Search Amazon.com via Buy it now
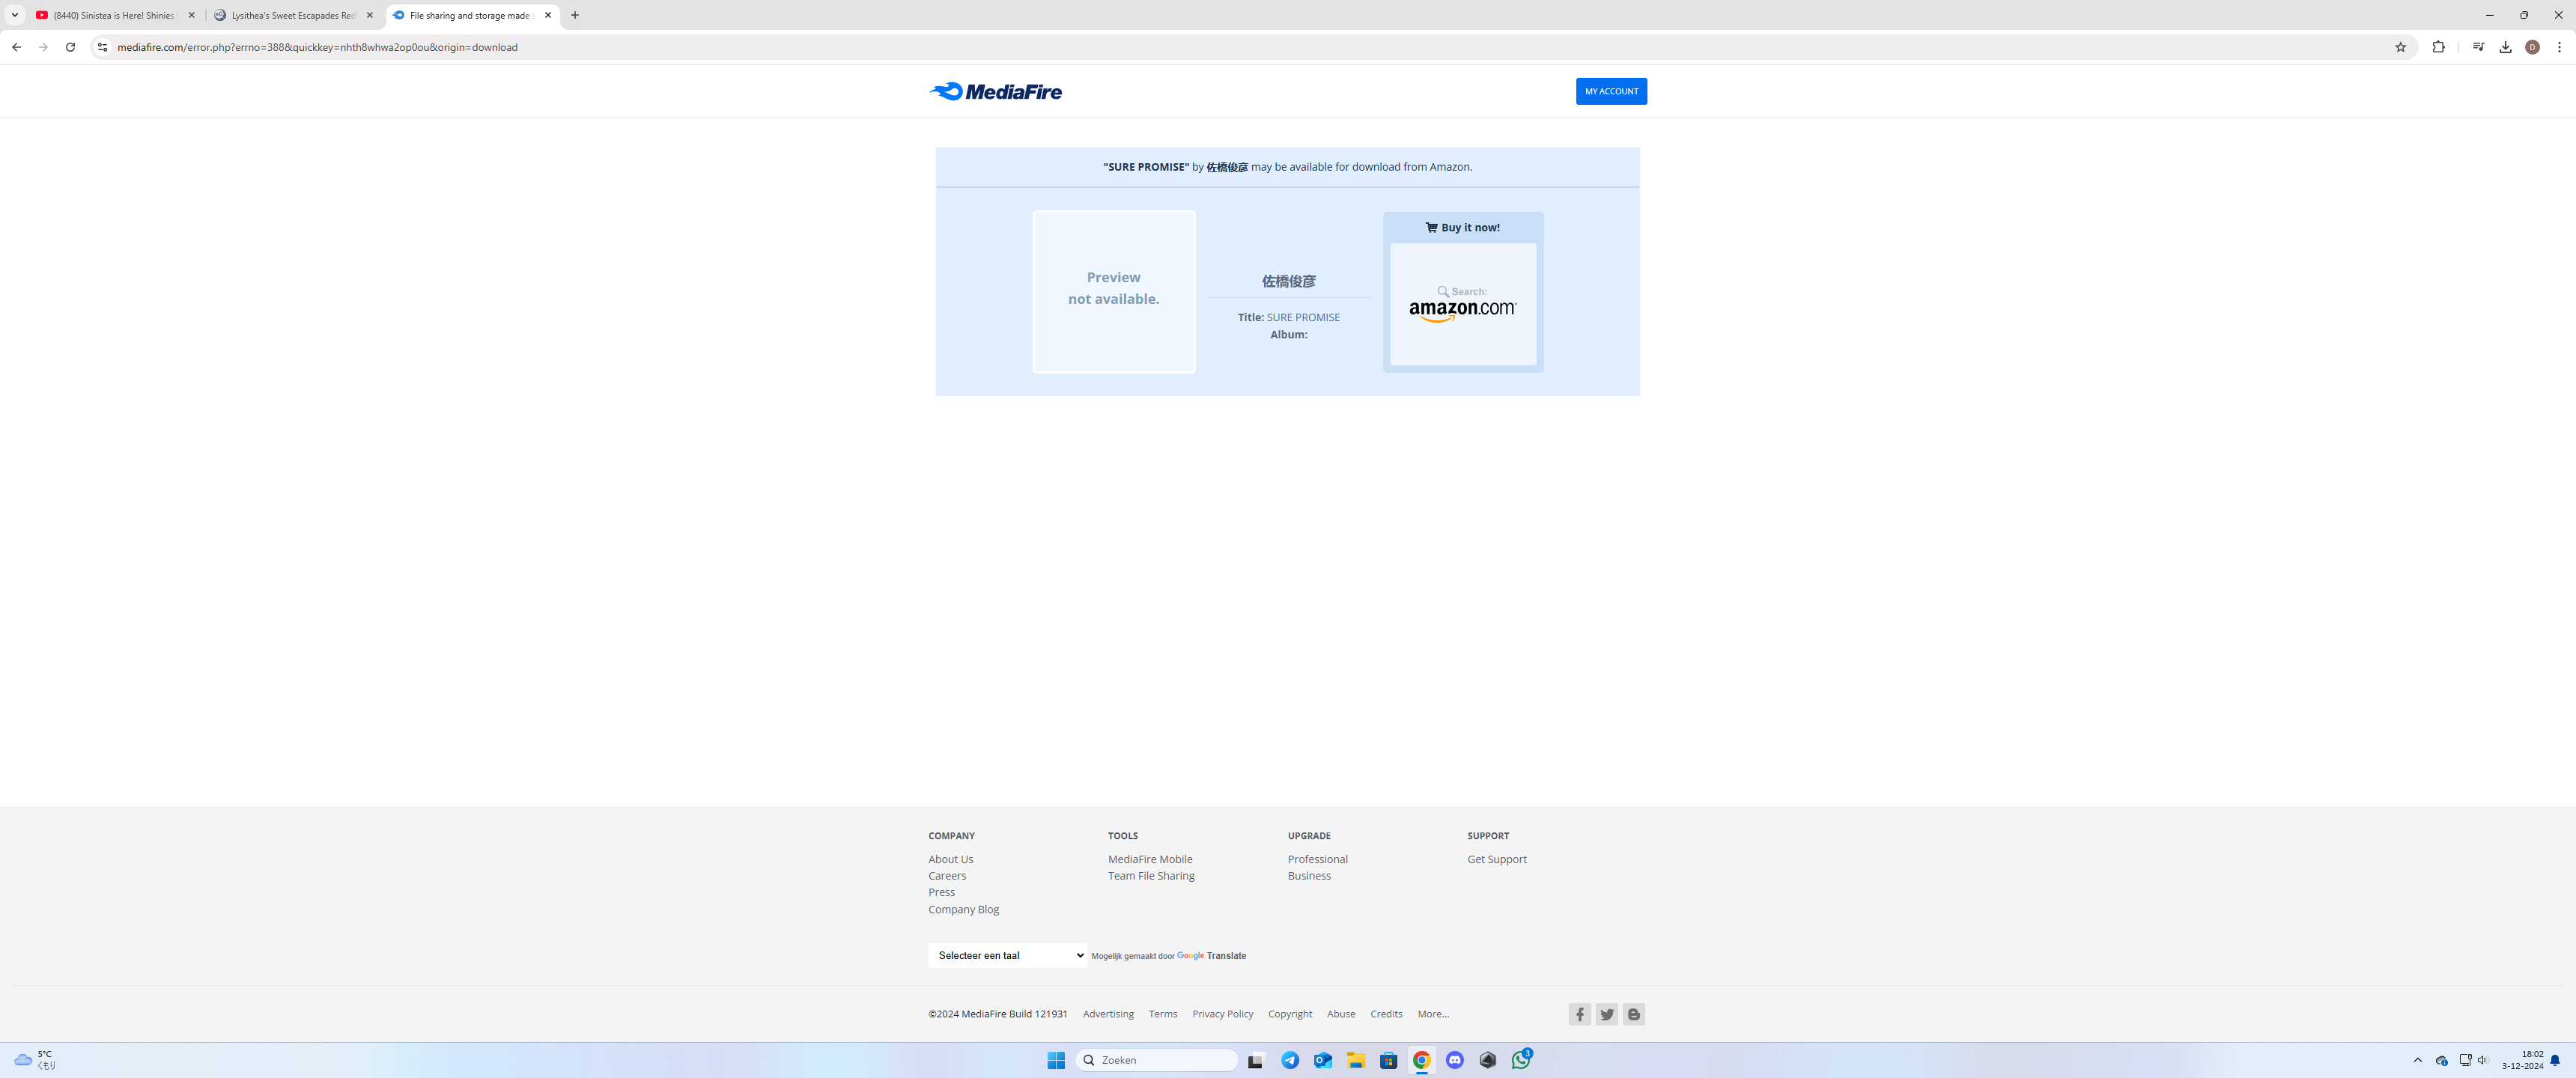This screenshot has width=2576, height=1078. (x=1462, y=304)
